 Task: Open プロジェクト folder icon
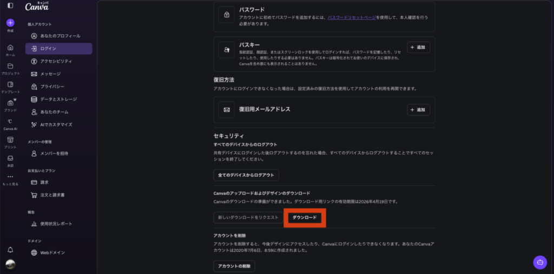10,66
